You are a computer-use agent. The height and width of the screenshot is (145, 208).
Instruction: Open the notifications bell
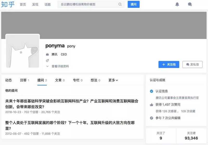(177, 4)
